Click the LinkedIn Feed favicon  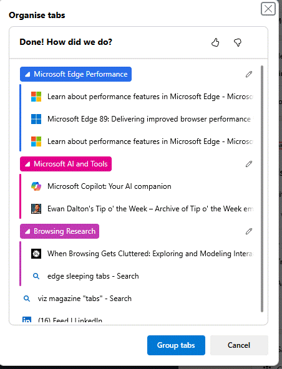pos(27,320)
